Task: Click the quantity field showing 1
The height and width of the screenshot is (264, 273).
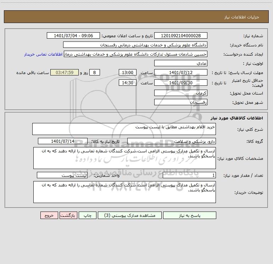Action: pos(189,175)
